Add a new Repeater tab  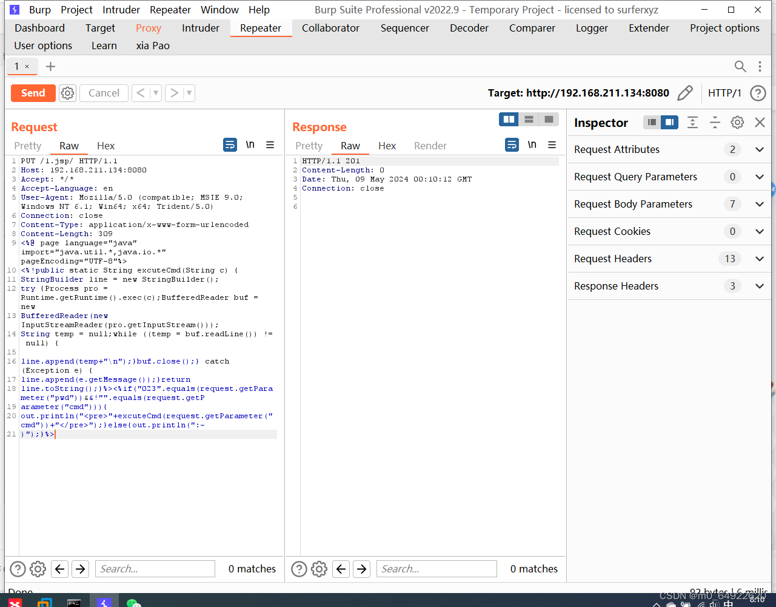(x=50, y=66)
